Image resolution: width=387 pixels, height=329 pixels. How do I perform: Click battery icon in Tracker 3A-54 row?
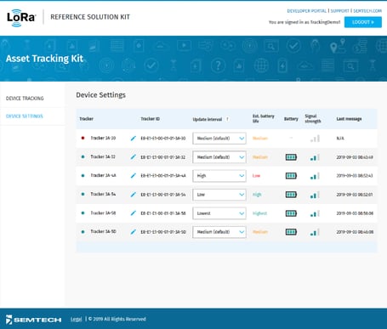291,195
